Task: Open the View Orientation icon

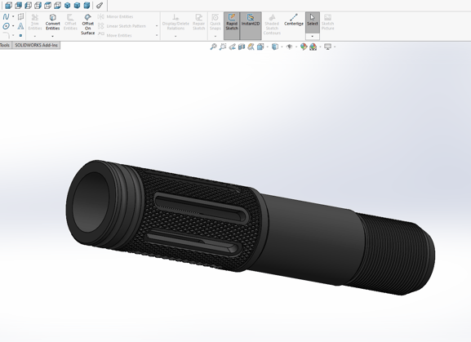Action: [x=260, y=47]
